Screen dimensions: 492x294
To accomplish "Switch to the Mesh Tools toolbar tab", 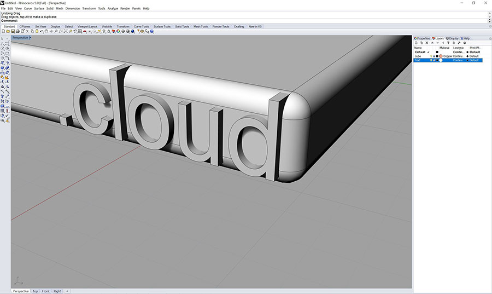I will point(201,27).
